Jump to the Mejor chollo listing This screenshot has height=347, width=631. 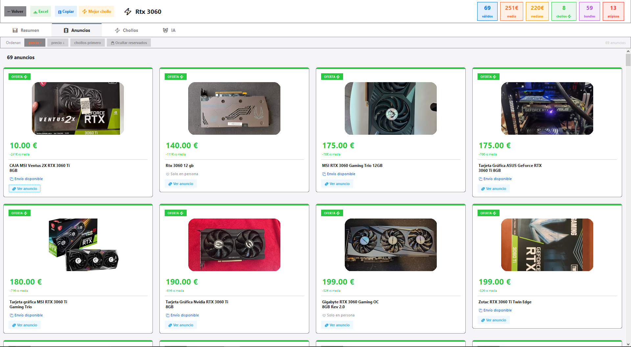tap(97, 12)
